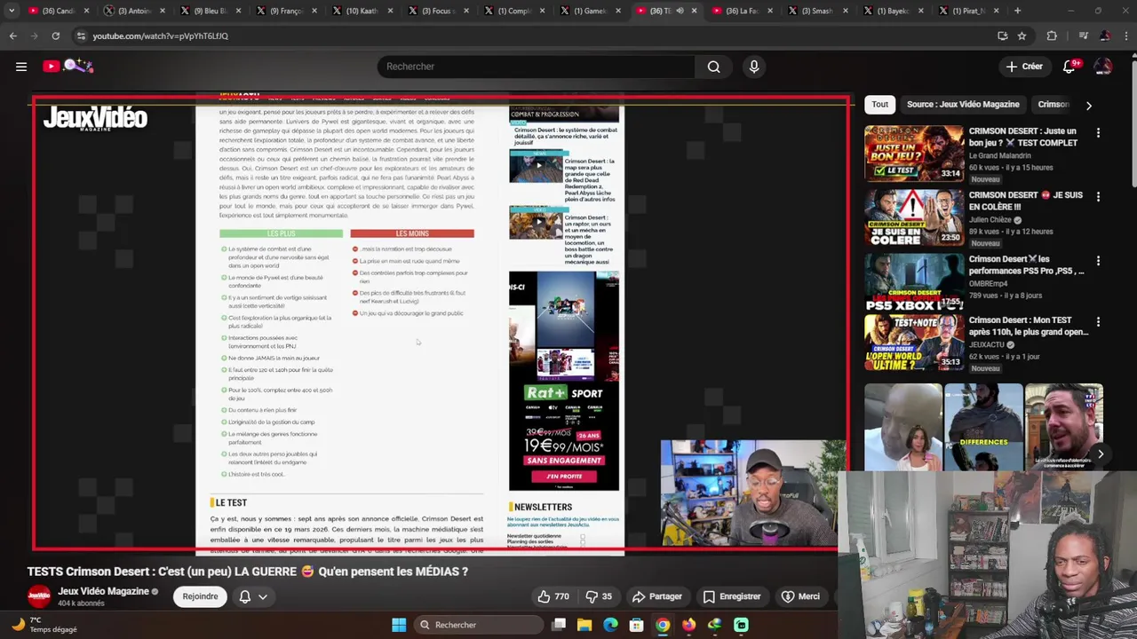The width and height of the screenshot is (1137, 639).
Task: Click the Rejoindre button
Action: click(x=200, y=596)
